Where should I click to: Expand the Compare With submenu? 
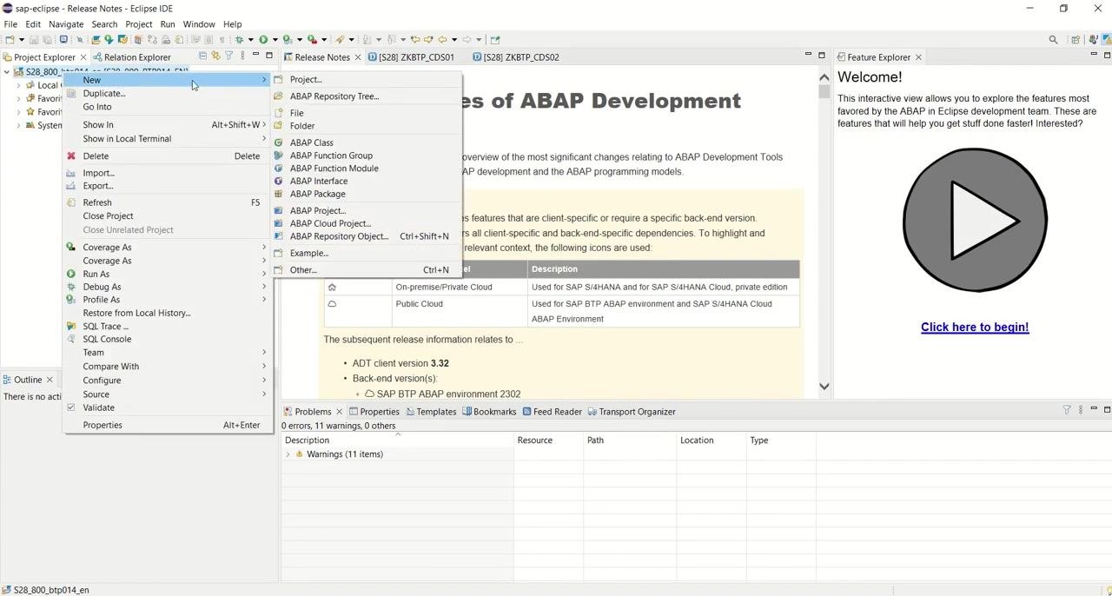[169, 367]
